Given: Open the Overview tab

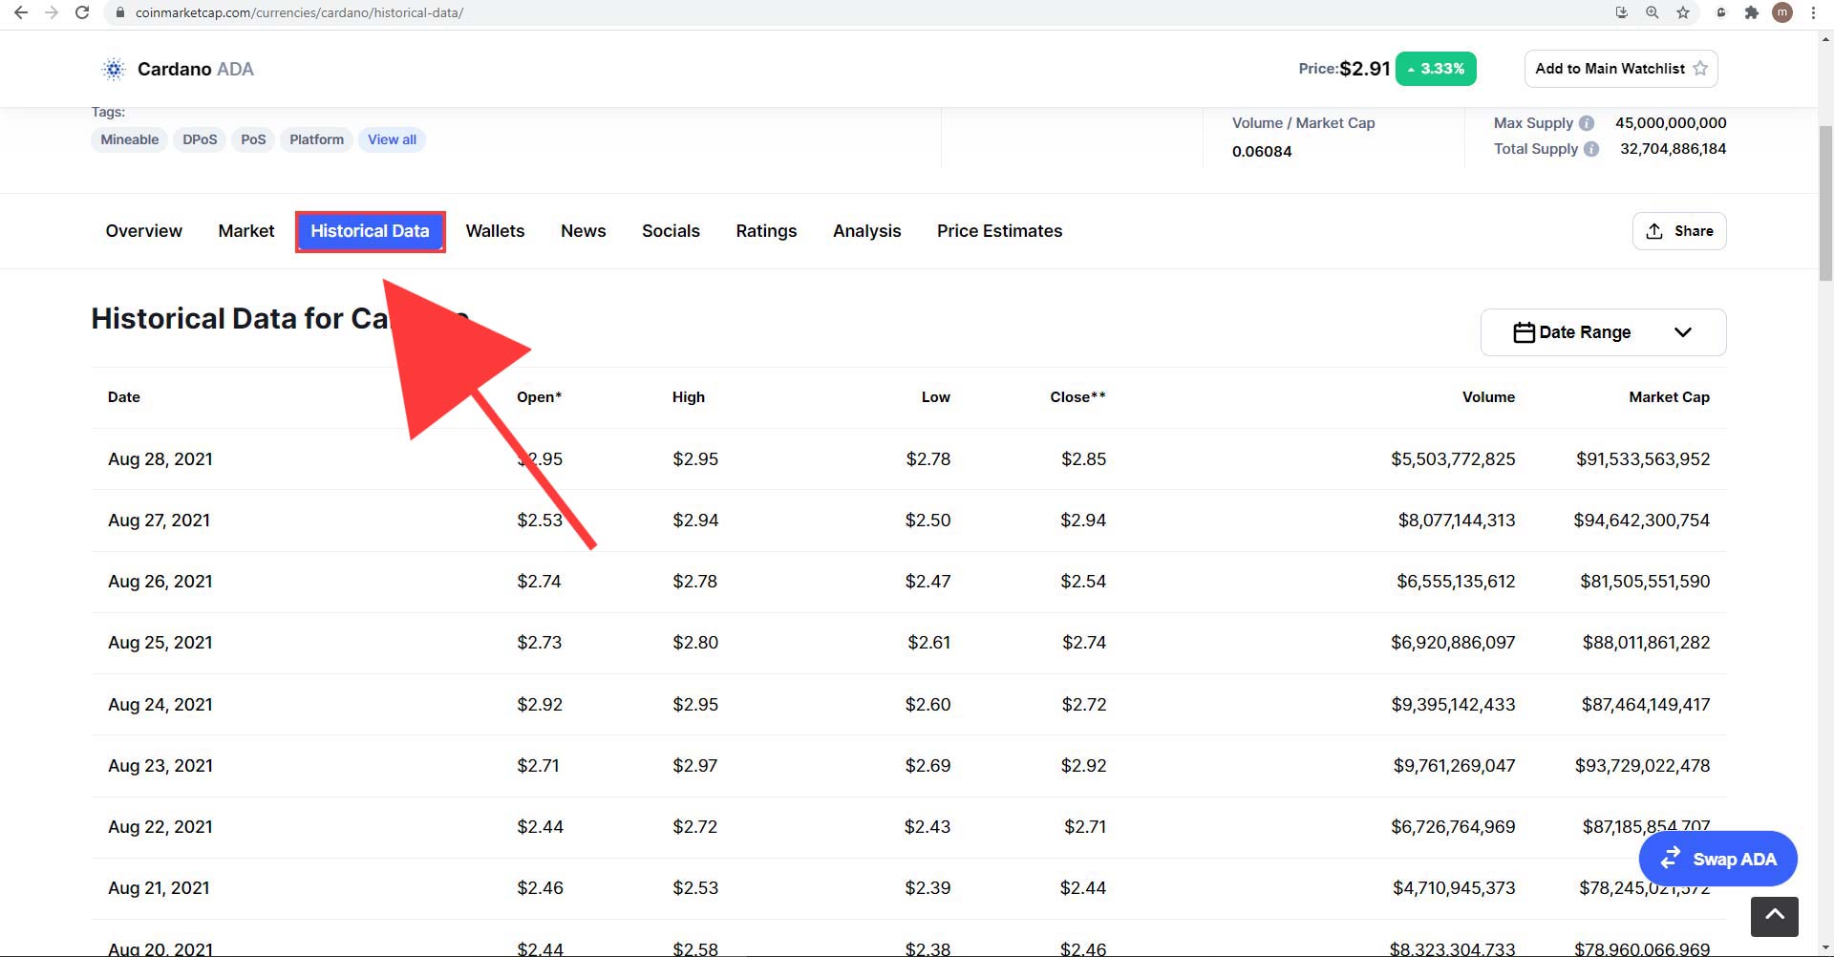Looking at the screenshot, I should [x=143, y=231].
